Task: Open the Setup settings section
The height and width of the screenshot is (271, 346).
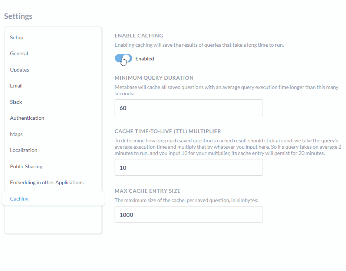Action: tap(16, 37)
